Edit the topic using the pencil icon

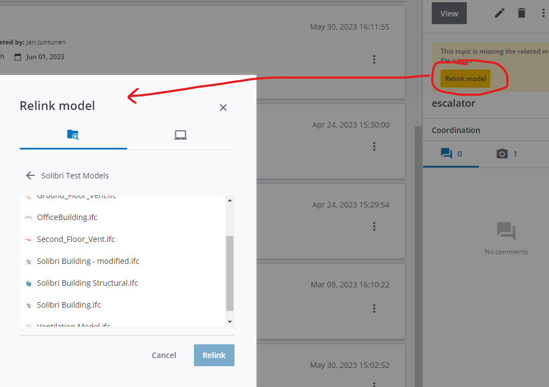pos(499,12)
